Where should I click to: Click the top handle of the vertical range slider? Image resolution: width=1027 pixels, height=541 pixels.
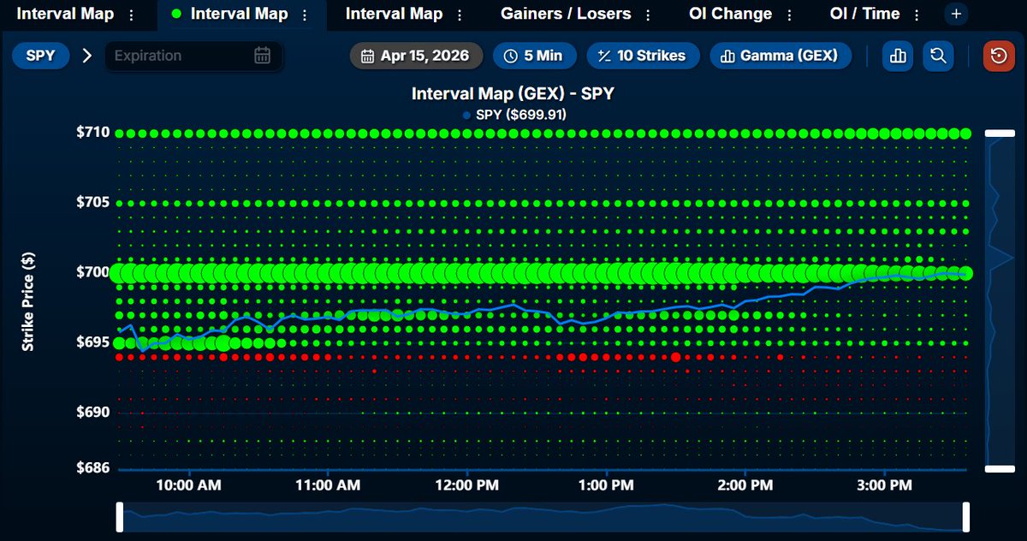[1000, 133]
